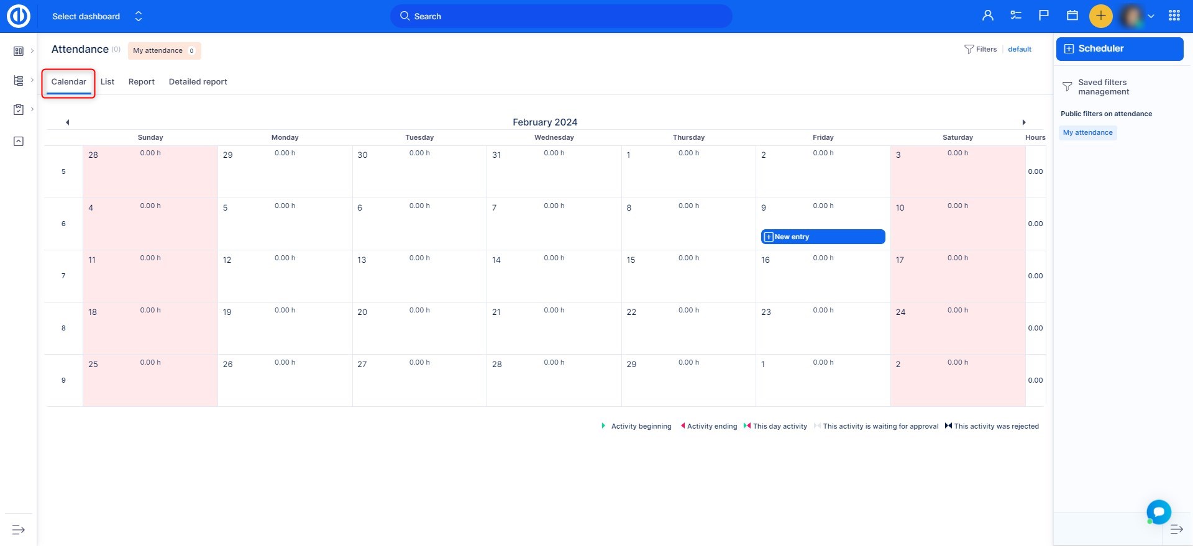This screenshot has width=1193, height=546.
Task: Open the blue chat bubble widget
Action: [x=1158, y=512]
